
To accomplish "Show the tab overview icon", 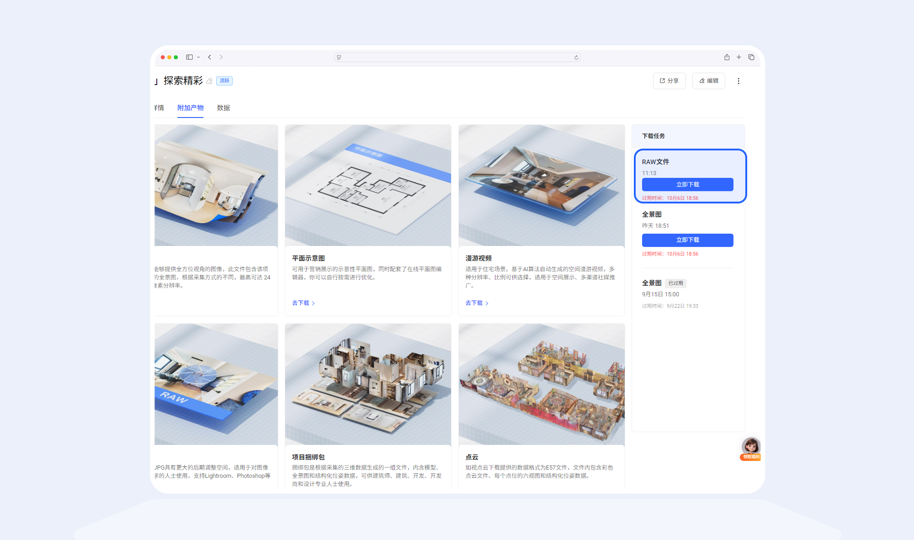I will tap(751, 57).
